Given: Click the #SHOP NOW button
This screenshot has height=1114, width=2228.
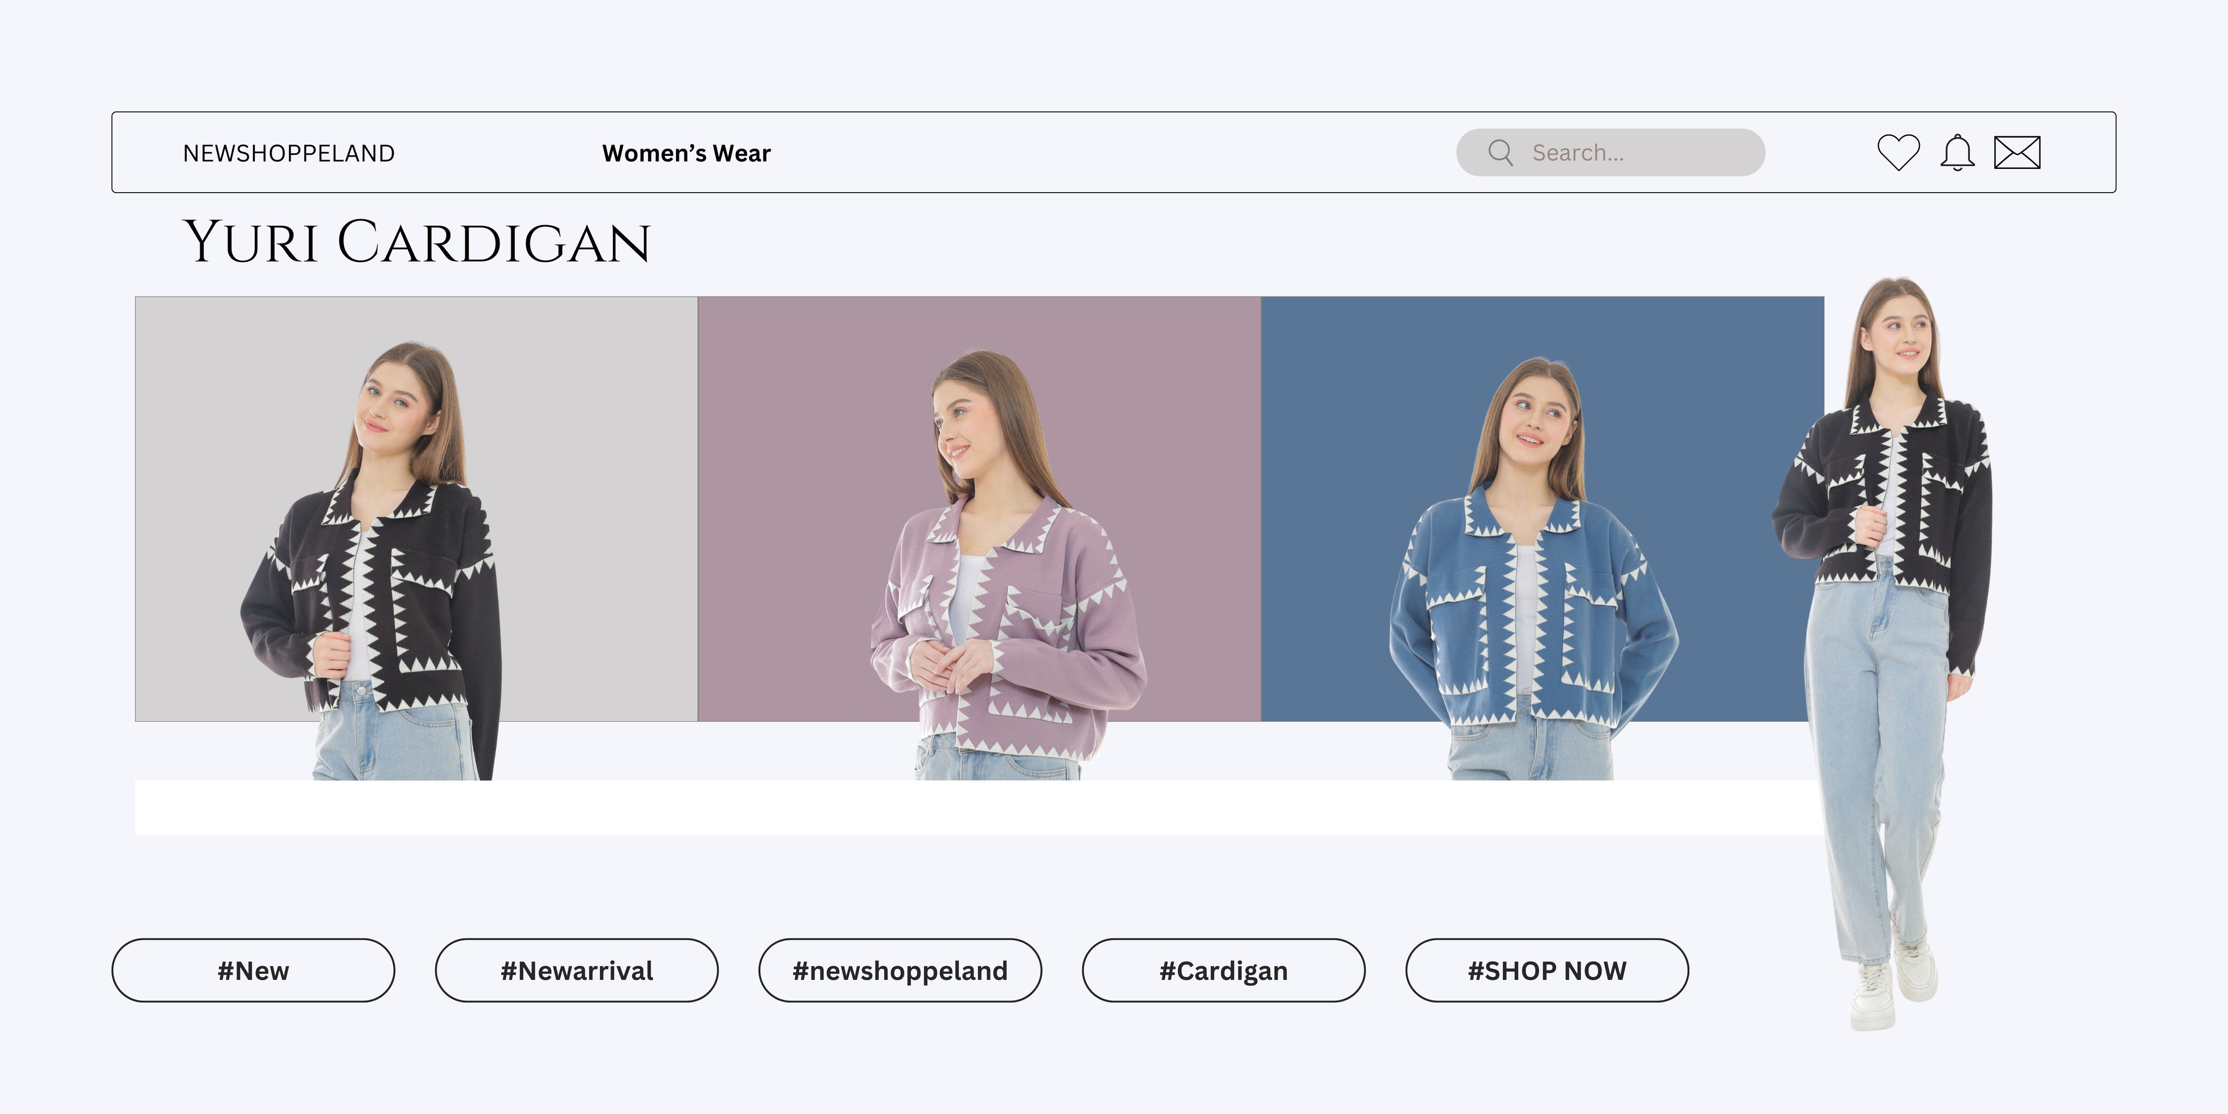Looking at the screenshot, I should pyautogui.click(x=1547, y=971).
